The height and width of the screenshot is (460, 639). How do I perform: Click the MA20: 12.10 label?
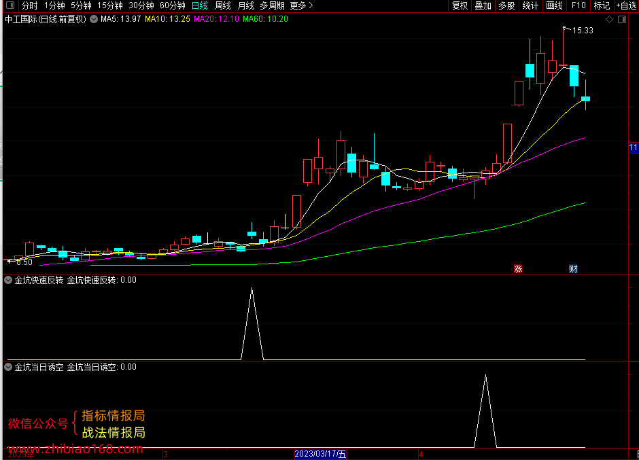pos(216,19)
